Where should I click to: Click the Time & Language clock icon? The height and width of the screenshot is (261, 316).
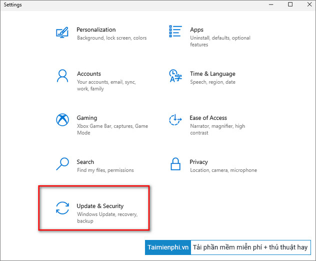pos(175,76)
